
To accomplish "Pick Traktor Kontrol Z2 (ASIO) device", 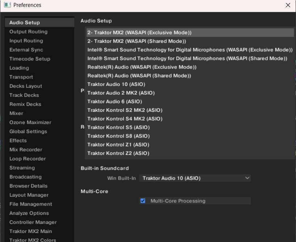I will [190, 153].
